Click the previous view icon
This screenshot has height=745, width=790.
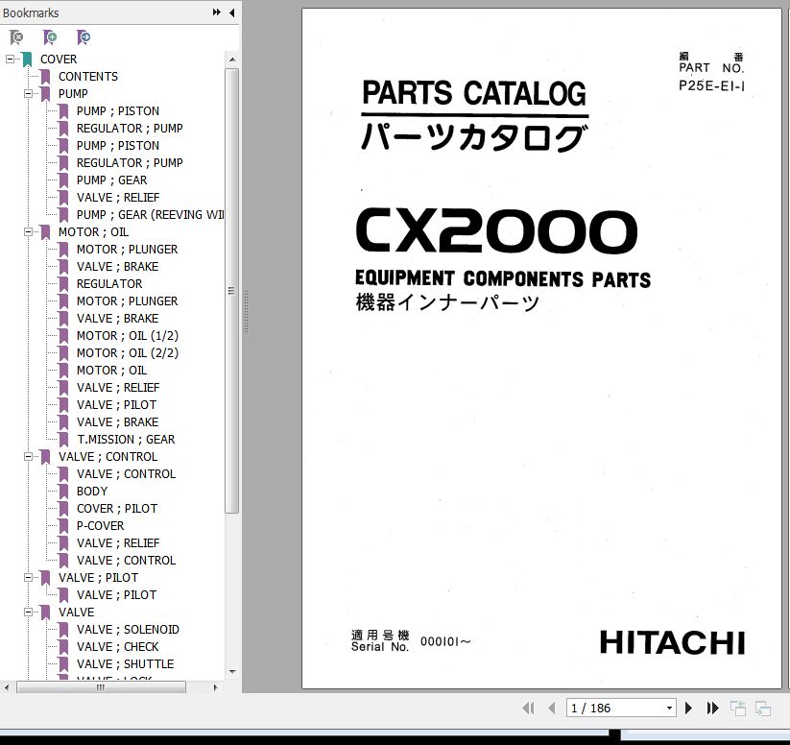click(x=738, y=709)
